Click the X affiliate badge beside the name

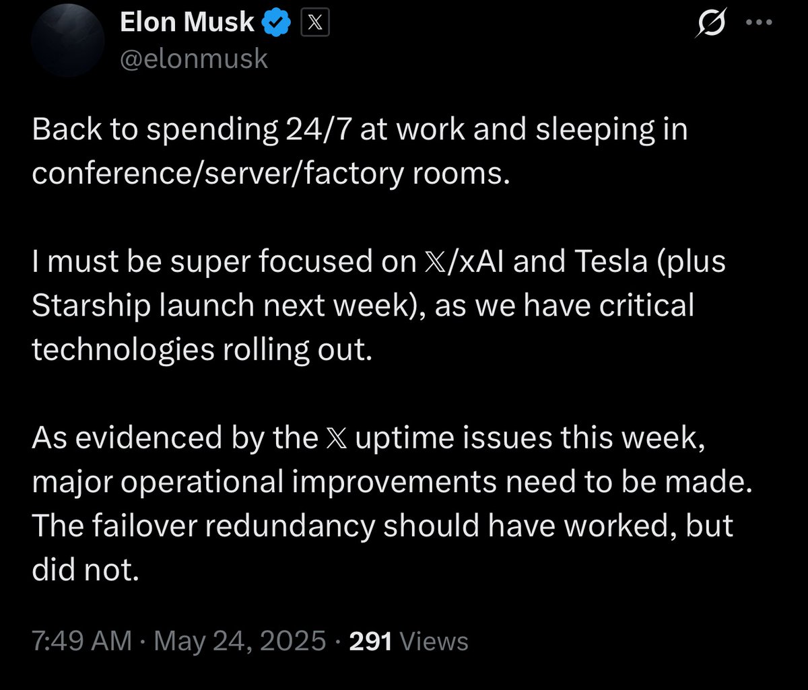pos(314,22)
